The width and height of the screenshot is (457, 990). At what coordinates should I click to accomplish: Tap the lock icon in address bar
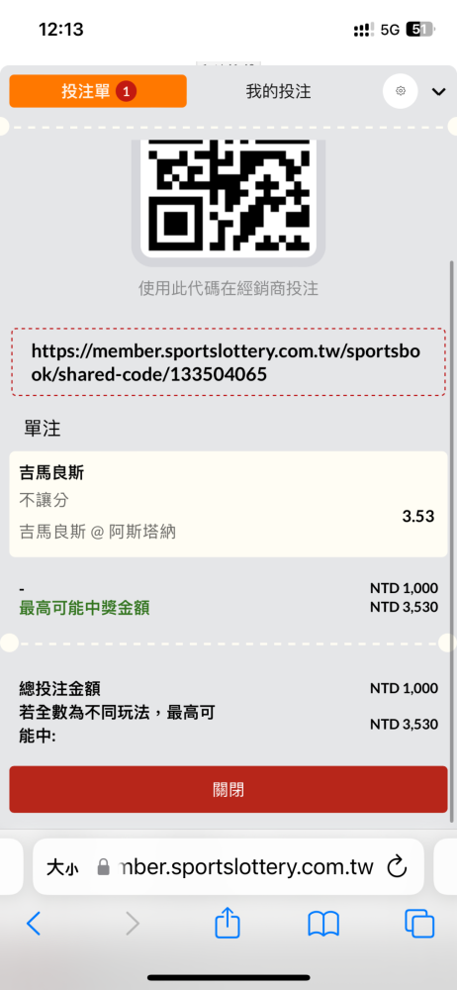click(x=104, y=867)
